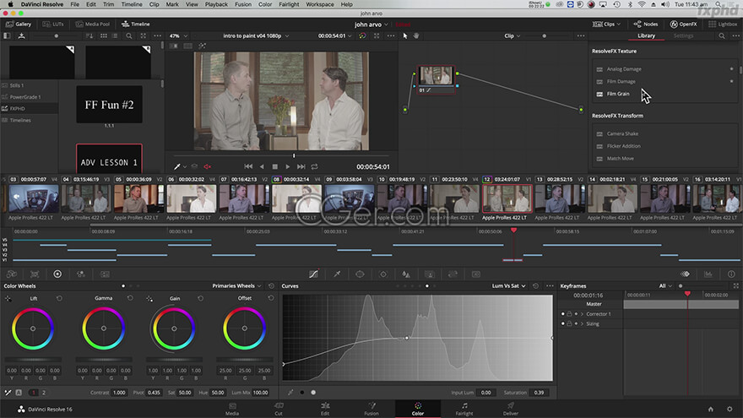Image resolution: width=743 pixels, height=418 pixels.
Task: Open the Scopes palette icon
Action: (x=708, y=274)
